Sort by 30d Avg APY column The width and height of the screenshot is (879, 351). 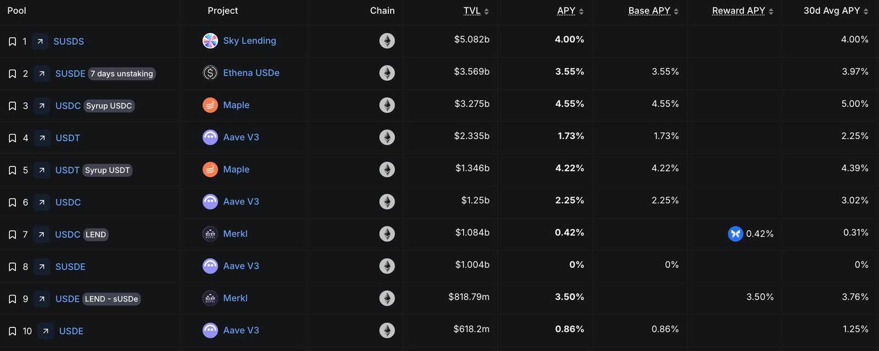832,10
